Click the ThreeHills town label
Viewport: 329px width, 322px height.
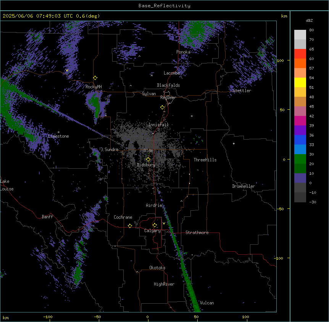[x=205, y=160]
